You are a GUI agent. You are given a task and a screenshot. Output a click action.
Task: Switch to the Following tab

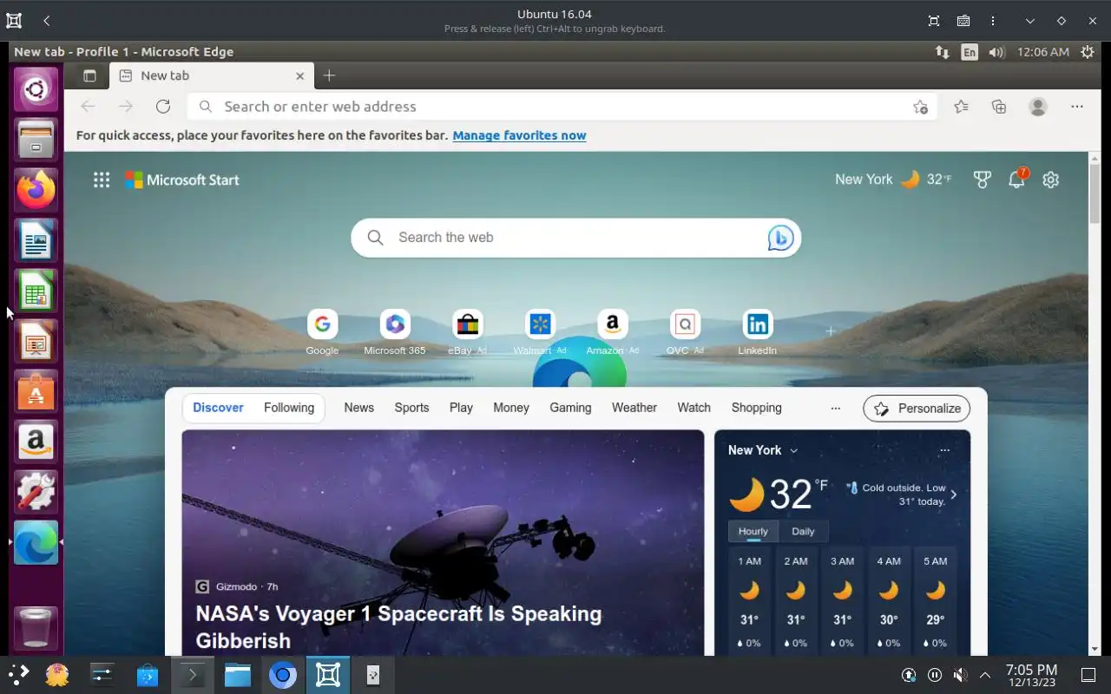289,408
